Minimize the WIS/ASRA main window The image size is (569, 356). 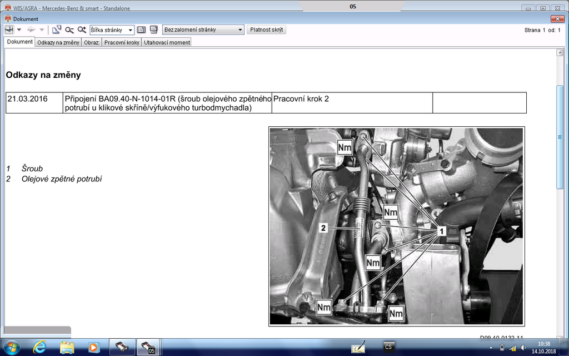click(528, 8)
